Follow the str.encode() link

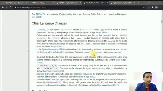98,52
